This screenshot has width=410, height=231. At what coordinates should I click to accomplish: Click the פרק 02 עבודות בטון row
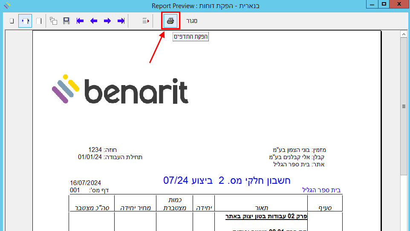tap(266, 217)
